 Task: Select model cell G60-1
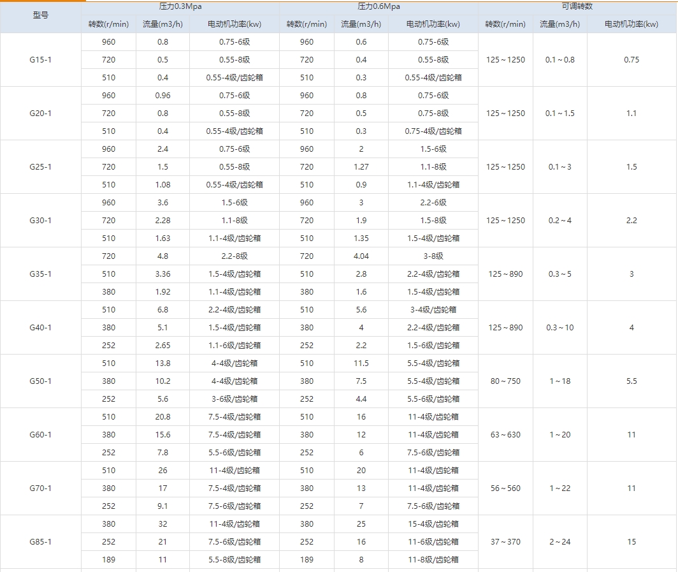(x=41, y=435)
